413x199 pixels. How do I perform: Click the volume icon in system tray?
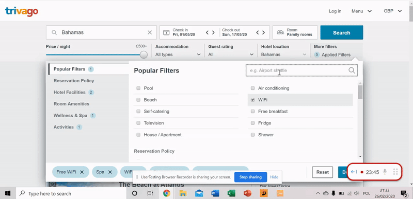coord(357,193)
